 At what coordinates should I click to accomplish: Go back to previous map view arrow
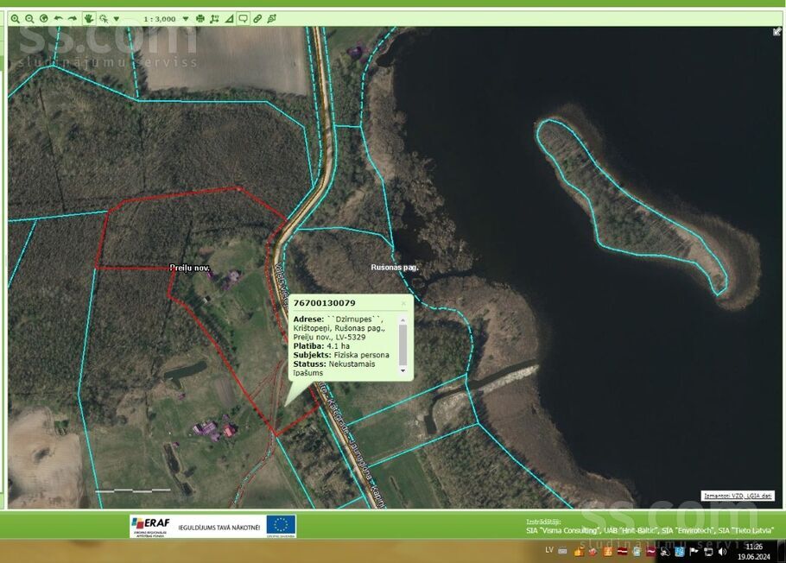click(x=58, y=18)
